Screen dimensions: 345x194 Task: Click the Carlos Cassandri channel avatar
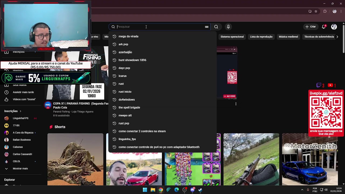[6, 154]
